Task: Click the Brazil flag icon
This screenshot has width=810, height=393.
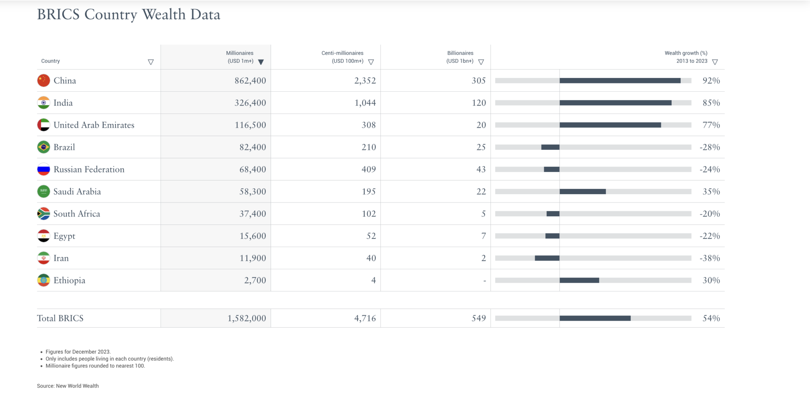Action: click(x=44, y=147)
